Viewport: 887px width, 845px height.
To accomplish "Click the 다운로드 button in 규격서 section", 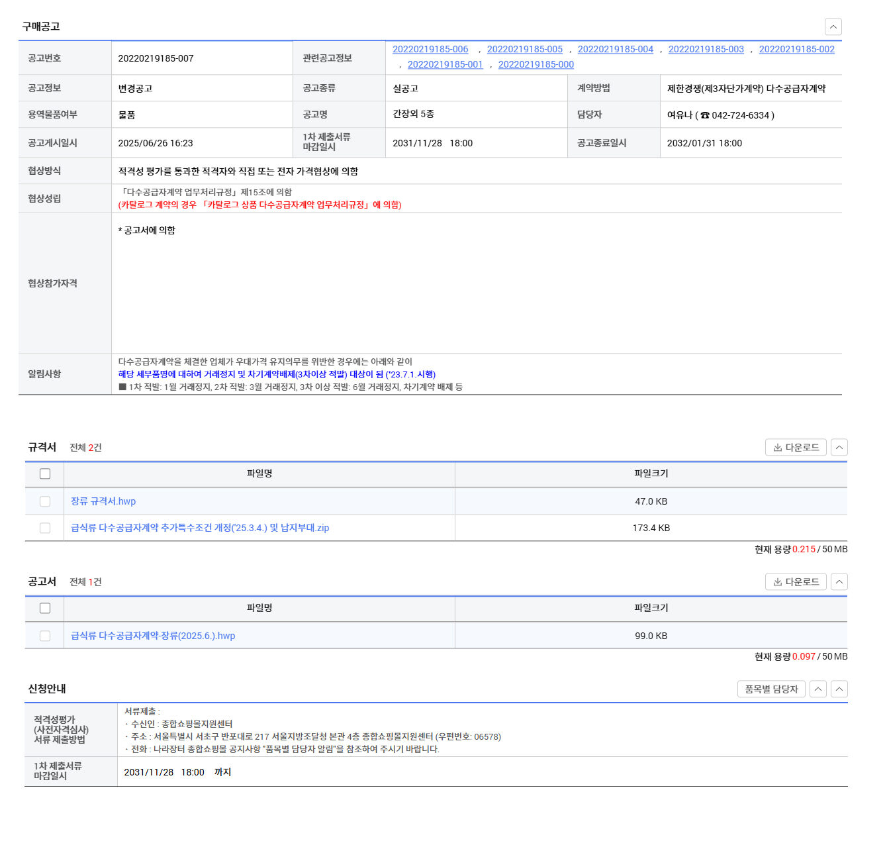I will tap(795, 448).
